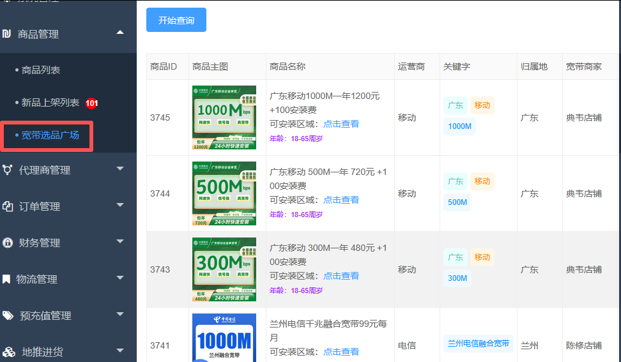Click the 开始查询 button
Image resolution: width=621 pixels, height=362 pixels.
pyautogui.click(x=176, y=20)
